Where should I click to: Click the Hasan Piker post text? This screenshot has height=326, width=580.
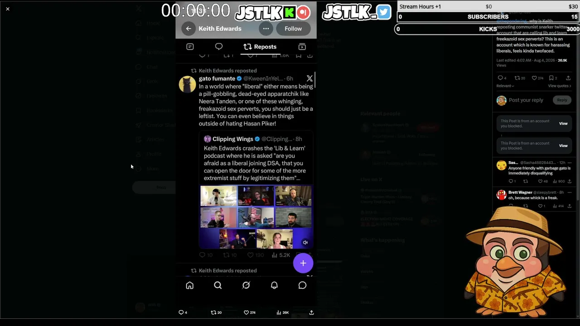click(x=256, y=105)
